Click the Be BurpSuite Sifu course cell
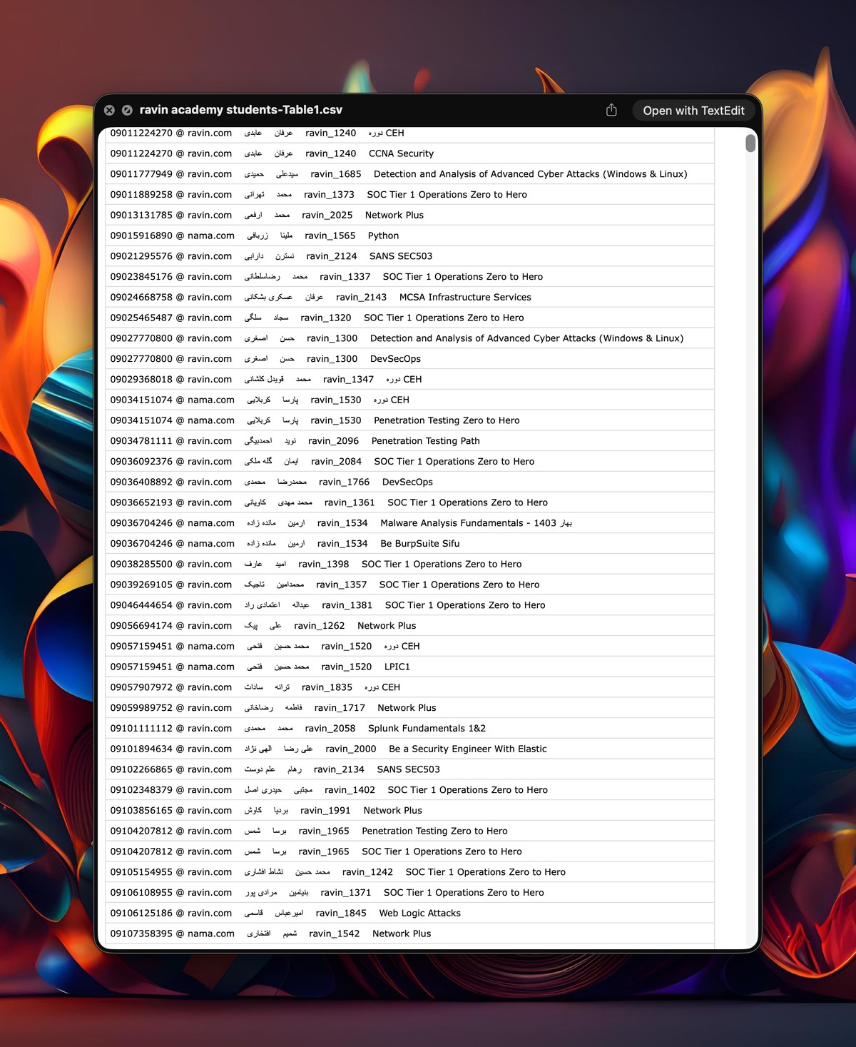Viewport: 856px width, 1047px height. click(419, 544)
